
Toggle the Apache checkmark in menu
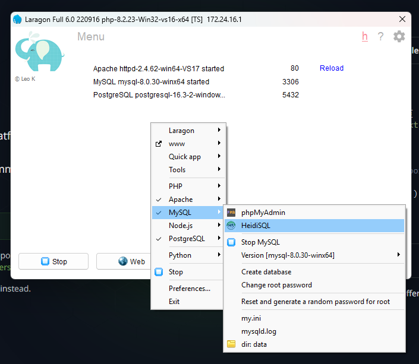click(x=159, y=200)
